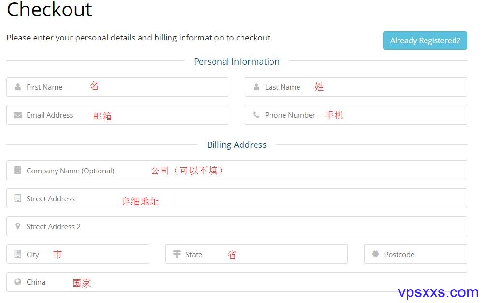Click the building icon beside Street Address
The image size is (483, 303).
(x=18, y=198)
